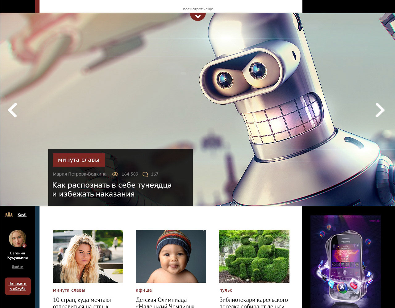Image resolution: width=395 pixels, height=308 pixels.
Task: Open article 'Библиотекари карельского поселка'
Action: tap(254, 302)
